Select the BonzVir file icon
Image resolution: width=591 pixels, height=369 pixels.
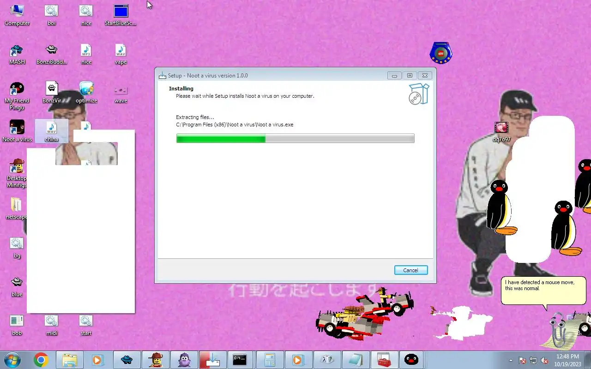(51, 93)
